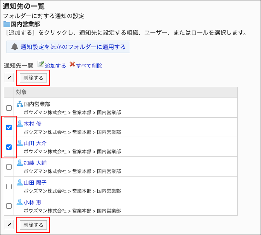Click the user icon beside 山田 大介
This screenshot has width=261, height=235.
coord(20,143)
